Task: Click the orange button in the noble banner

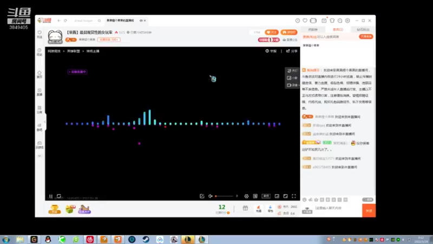Action: tap(366, 36)
